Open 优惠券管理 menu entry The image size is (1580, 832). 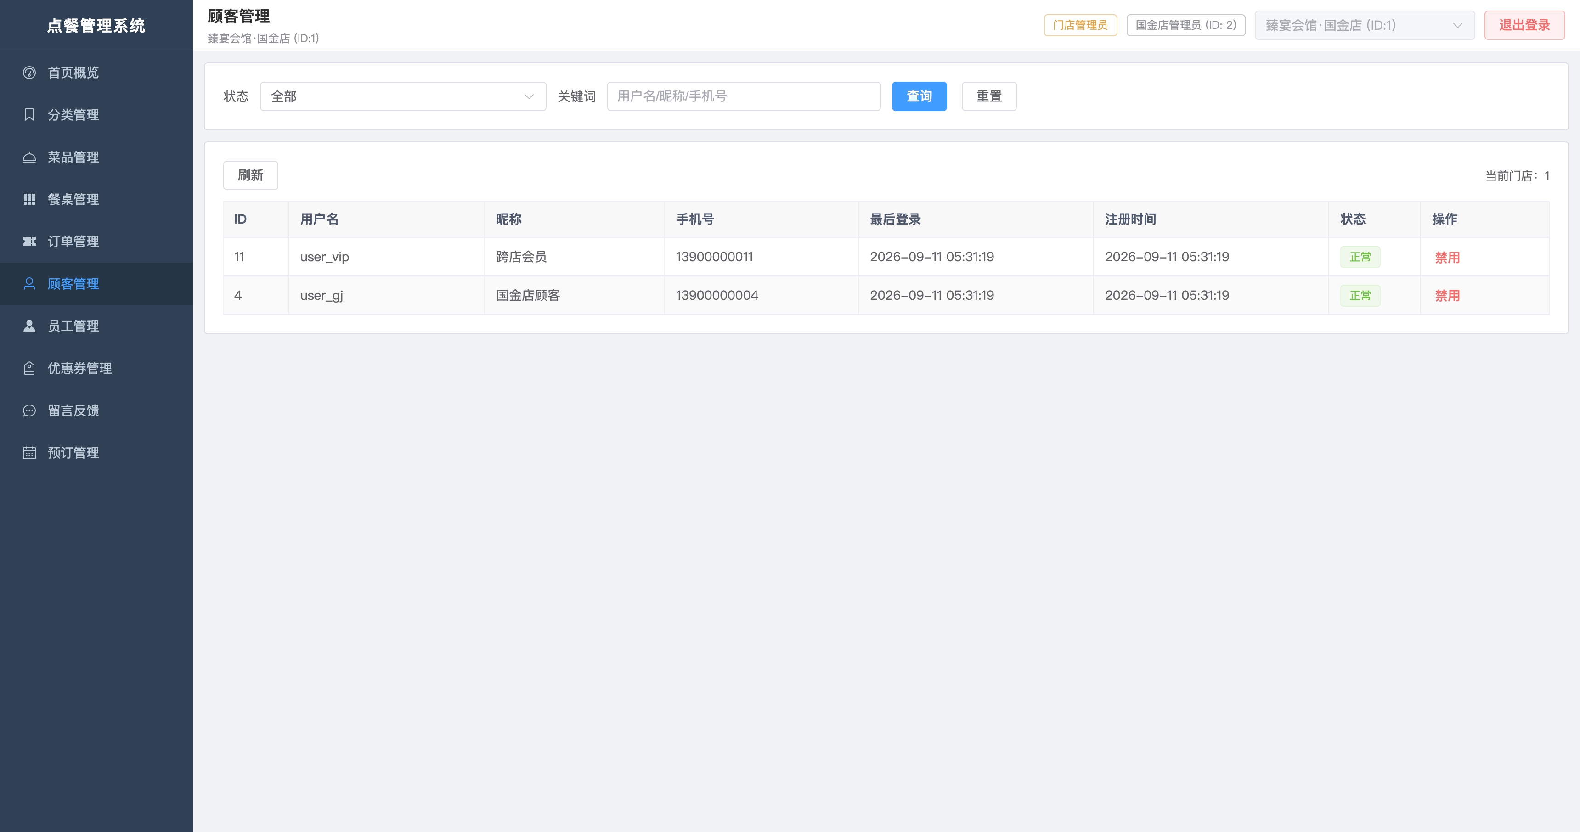click(96, 368)
